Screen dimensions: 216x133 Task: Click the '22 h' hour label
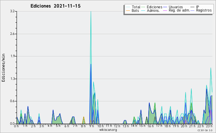[x=201, y=126]
